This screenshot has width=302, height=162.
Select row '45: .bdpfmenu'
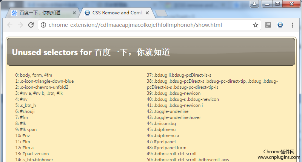(x=161, y=130)
